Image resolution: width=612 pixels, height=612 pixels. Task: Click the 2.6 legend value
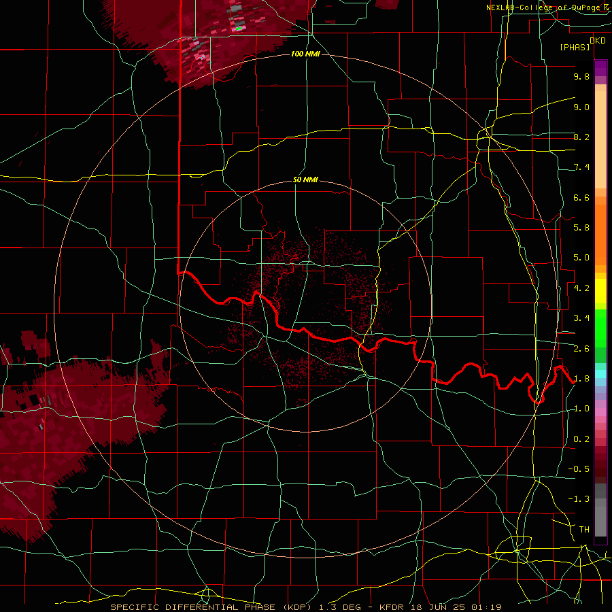(581, 349)
